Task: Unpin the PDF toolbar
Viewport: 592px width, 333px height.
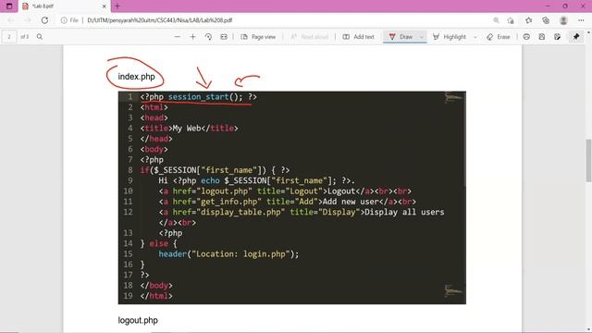Action: click(x=576, y=37)
